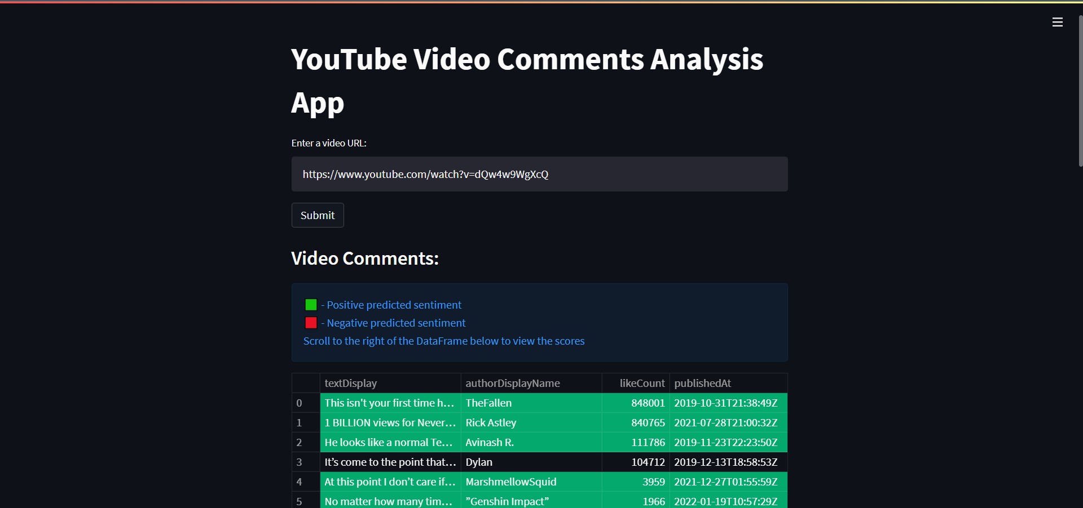Select cell 'This isn't your first time h…'
Image resolution: width=1083 pixels, height=508 pixels.
point(390,403)
